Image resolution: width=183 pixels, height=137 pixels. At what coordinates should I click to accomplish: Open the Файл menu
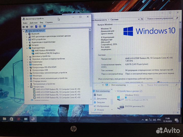(x=25, y=23)
